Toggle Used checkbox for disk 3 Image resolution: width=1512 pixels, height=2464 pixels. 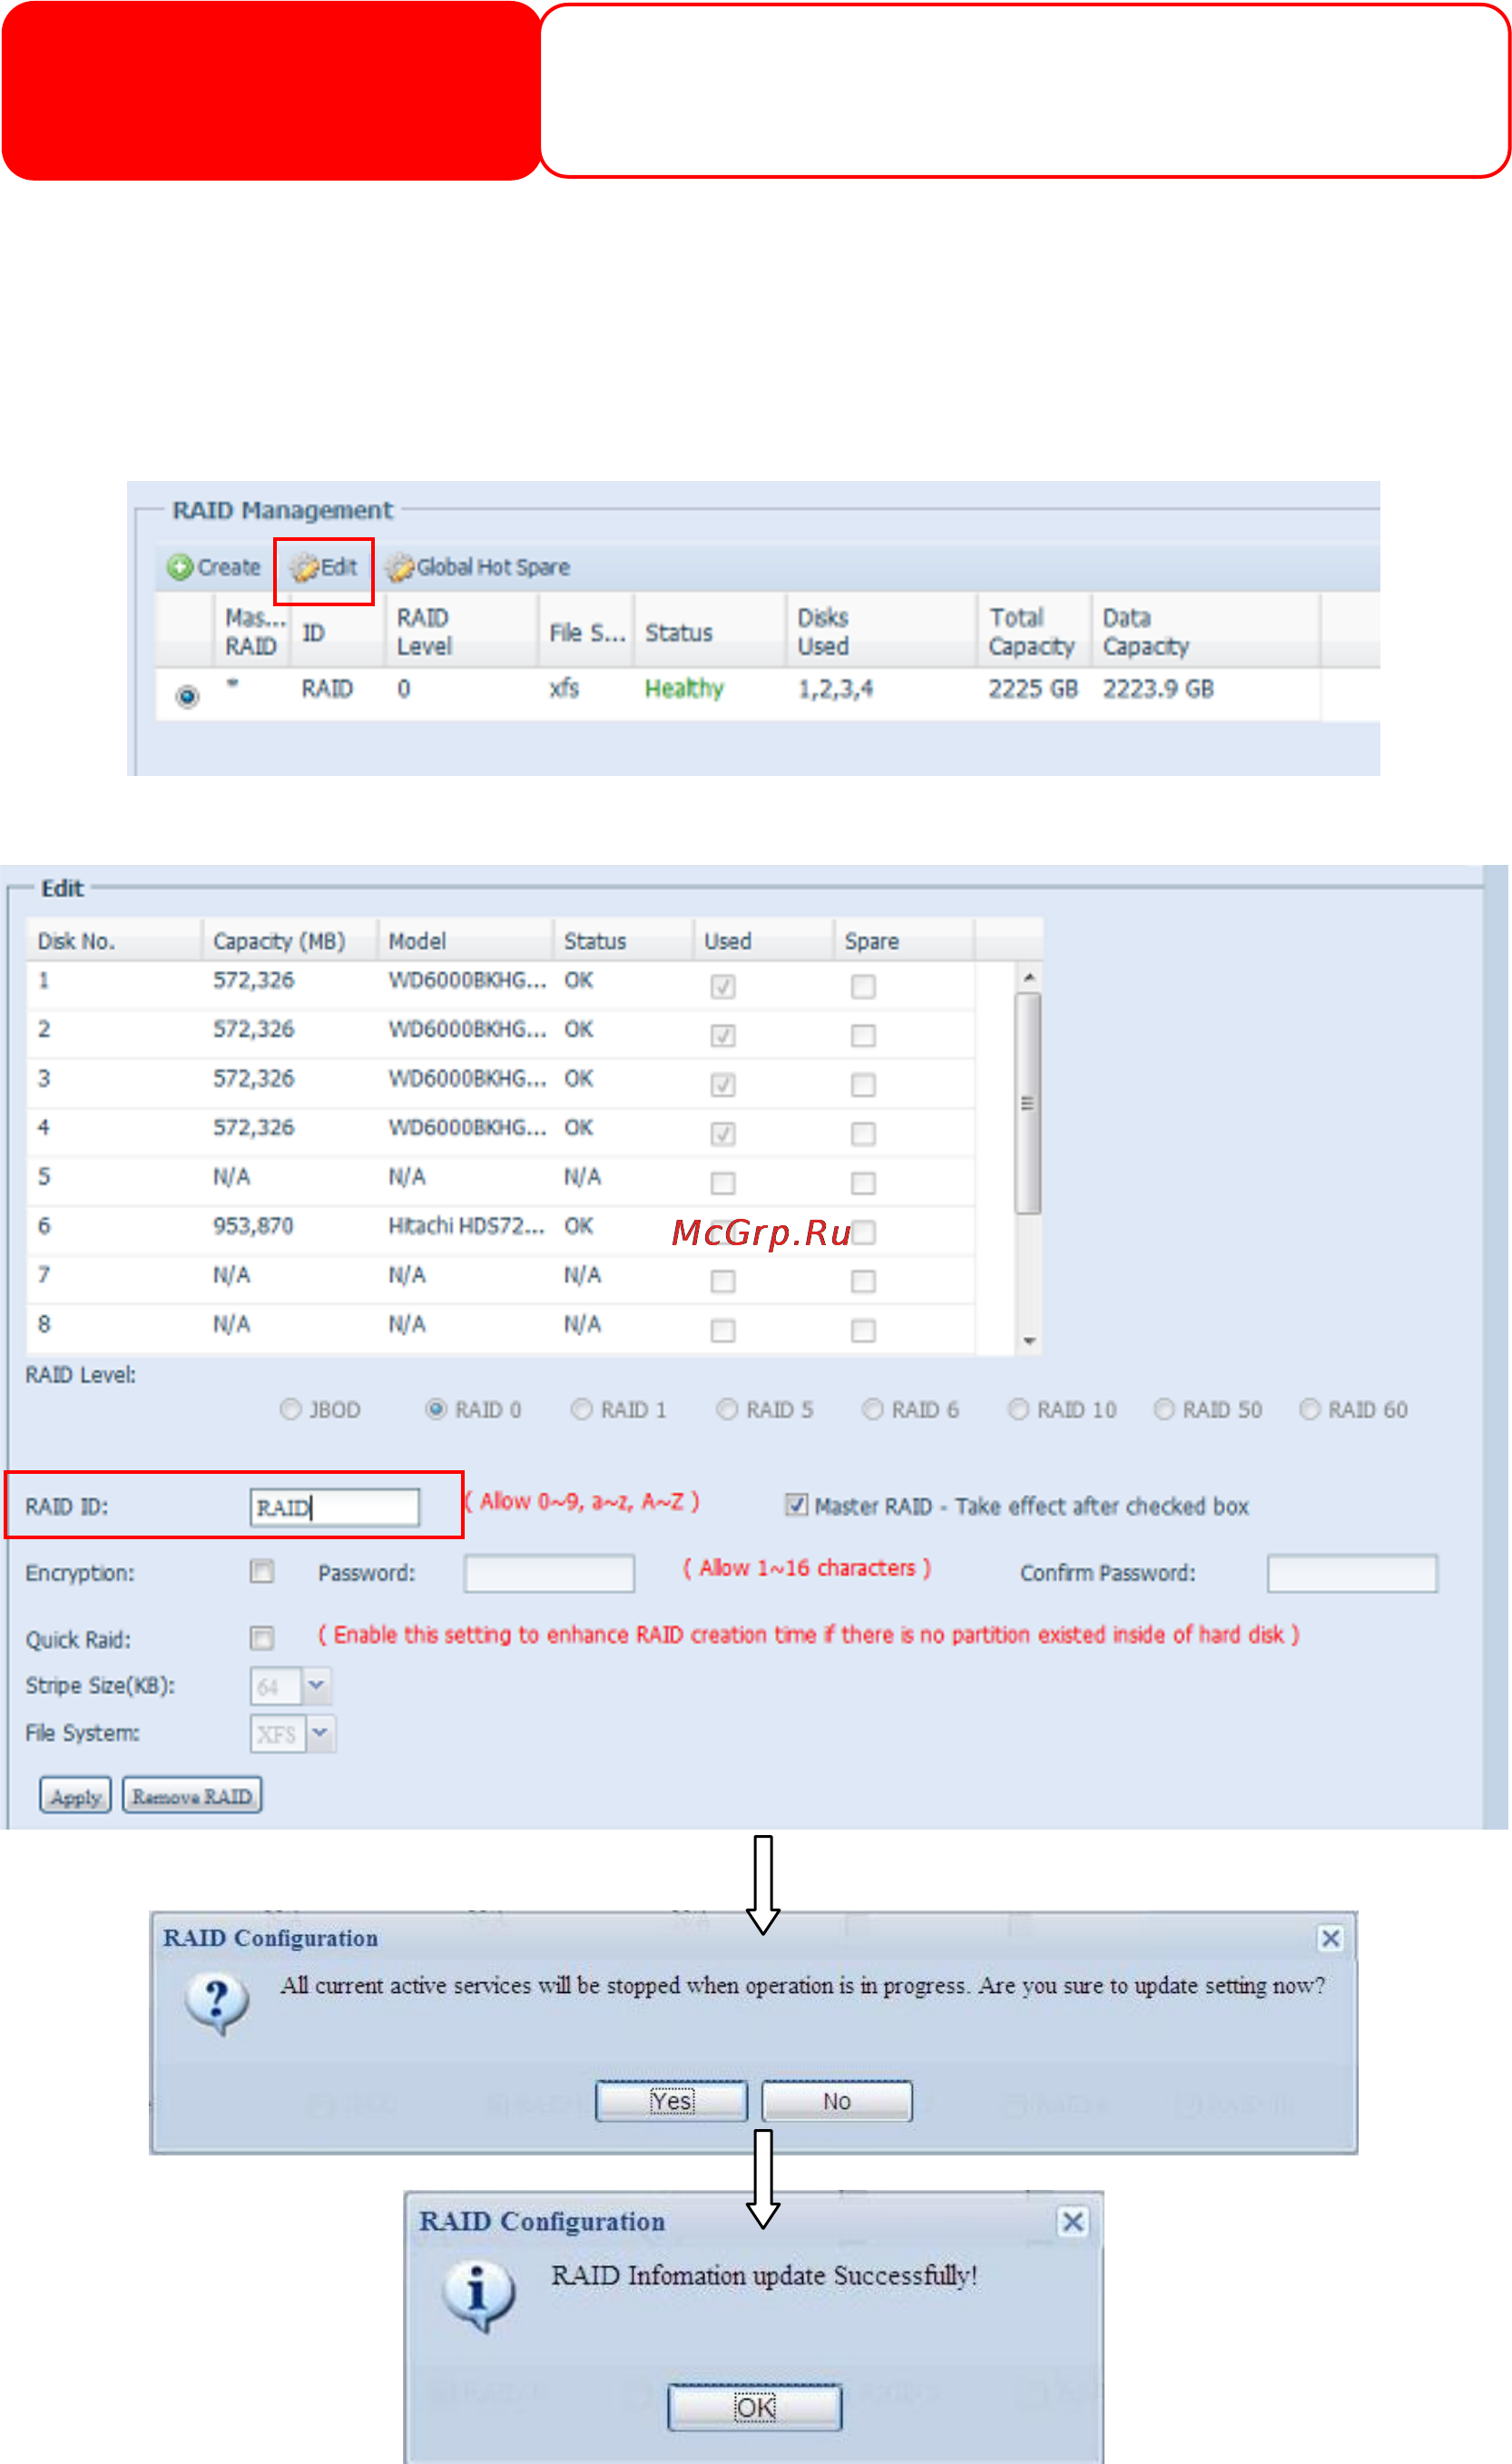coord(723,1084)
